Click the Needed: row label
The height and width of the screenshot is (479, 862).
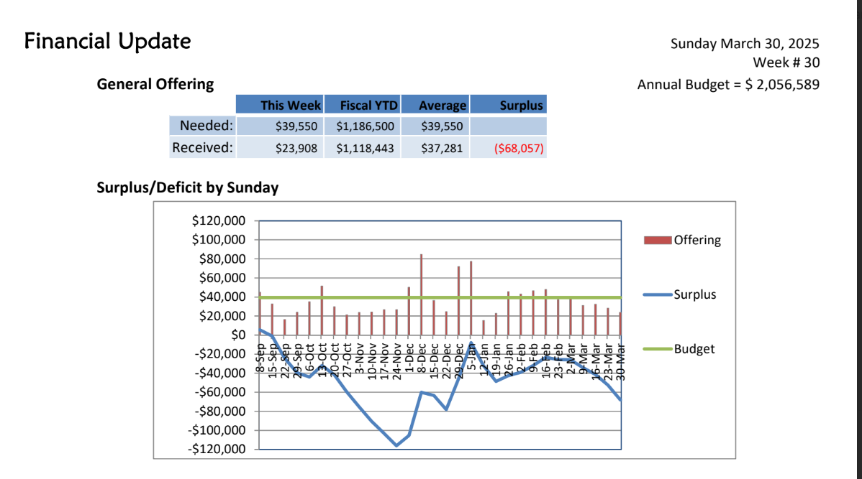point(207,126)
